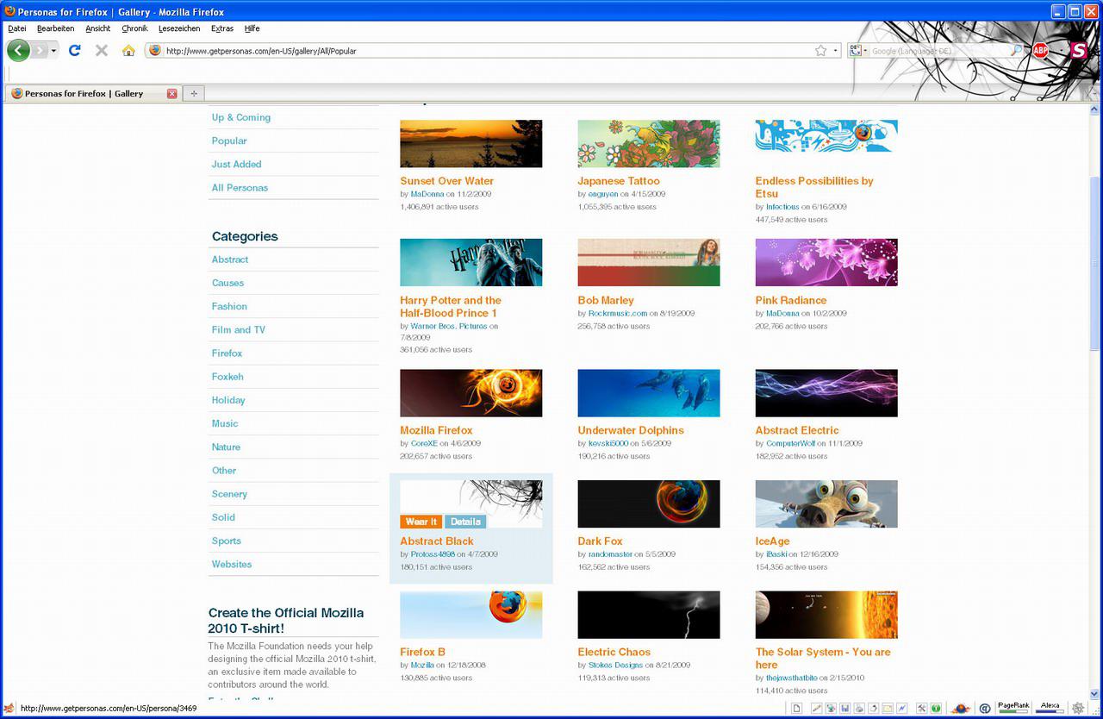Select the Websites category
The width and height of the screenshot is (1103, 719).
(x=232, y=564)
